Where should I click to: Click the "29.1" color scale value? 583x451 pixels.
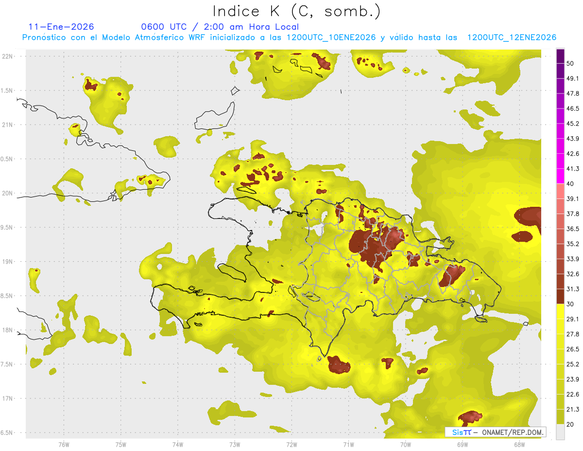573,319
